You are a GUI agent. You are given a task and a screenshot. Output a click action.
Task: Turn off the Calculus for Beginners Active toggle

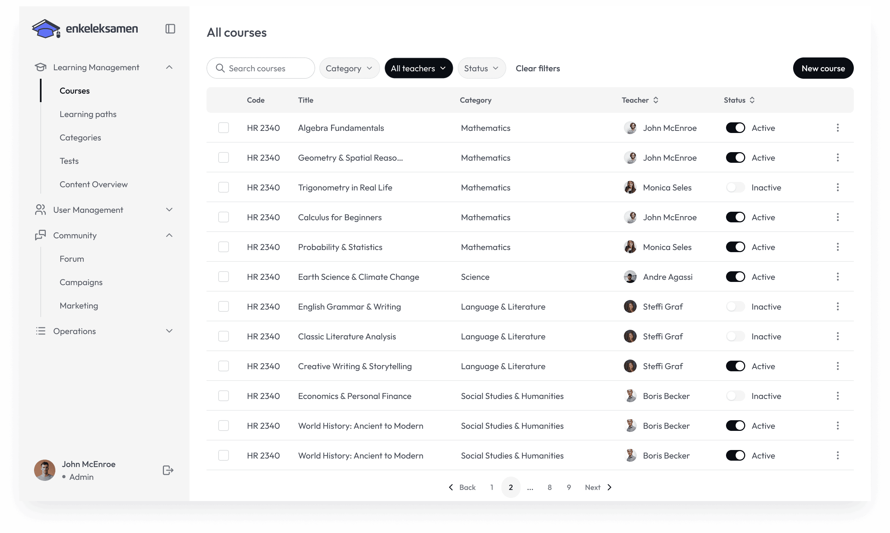point(735,217)
